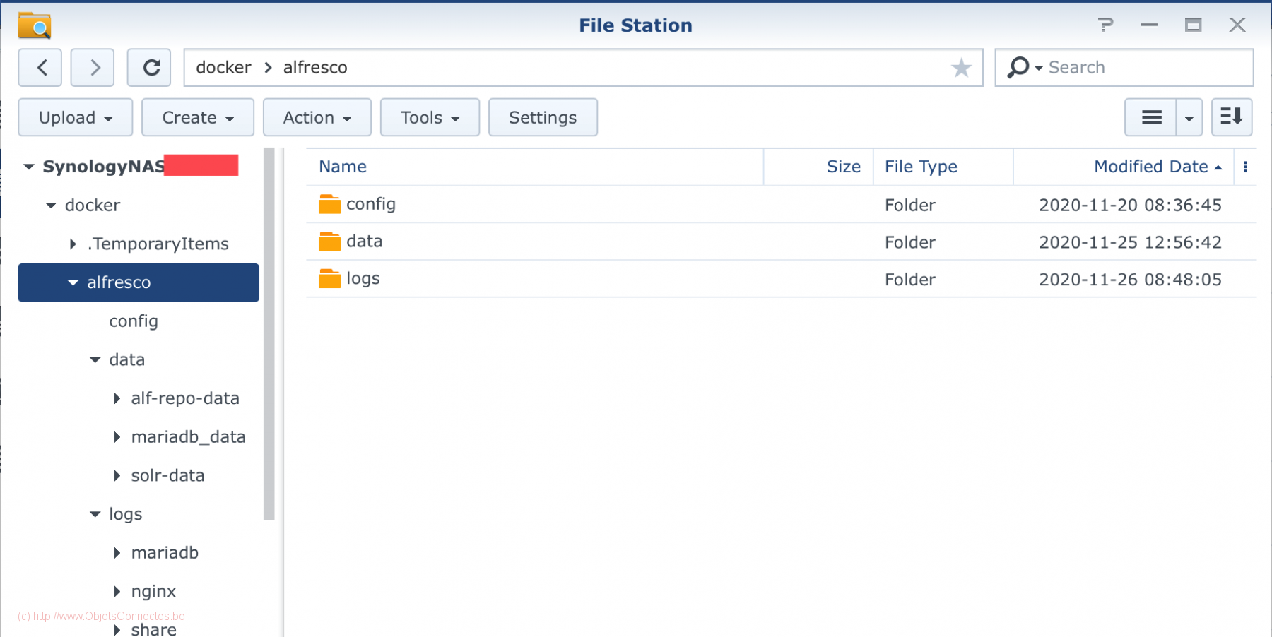Open the Create dropdown menu

198,117
